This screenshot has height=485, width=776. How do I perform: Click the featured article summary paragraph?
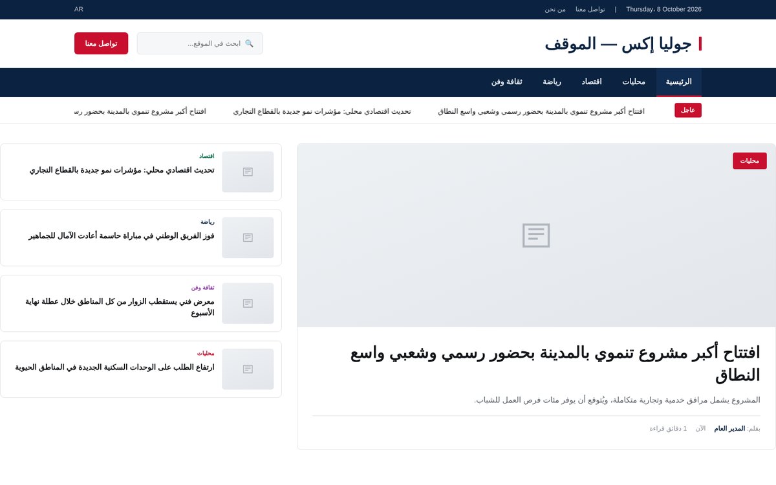pyautogui.click(x=617, y=400)
